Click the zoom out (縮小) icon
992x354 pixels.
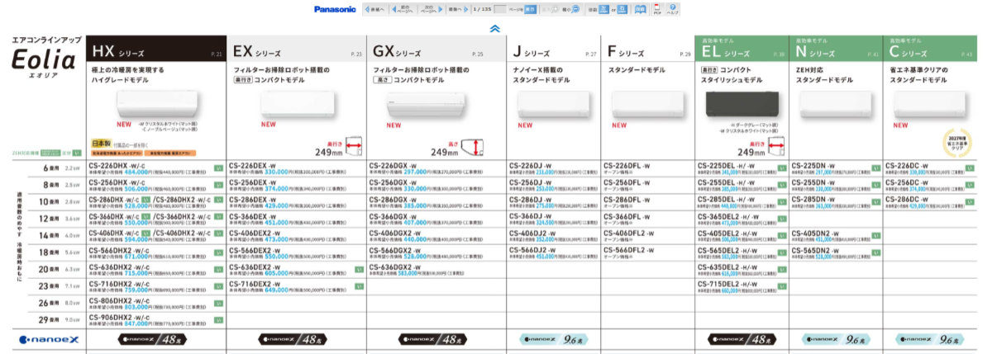[x=576, y=9]
